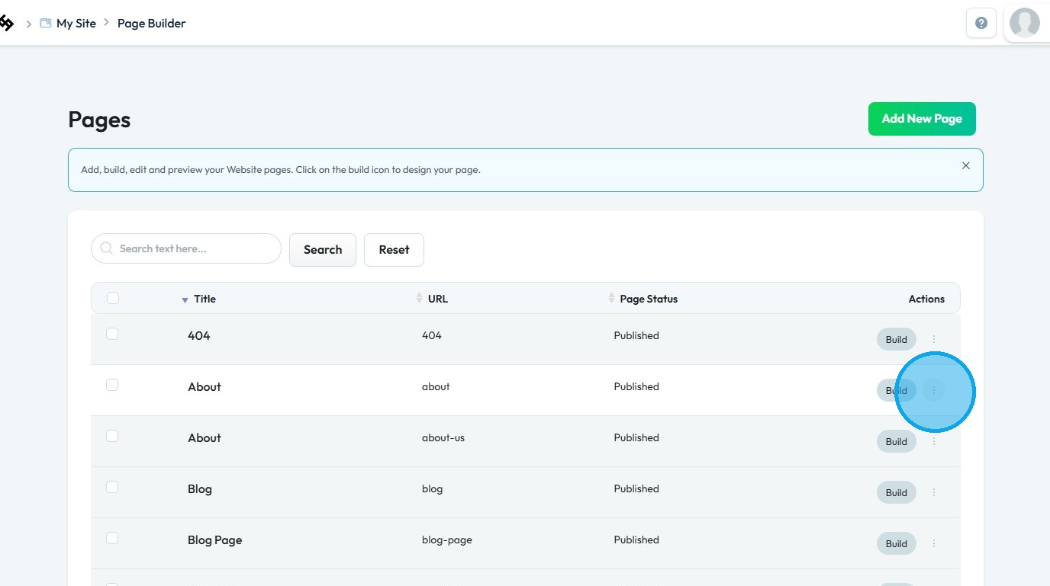Toggle the select-all header checkbox
The width and height of the screenshot is (1050, 586).
[113, 298]
